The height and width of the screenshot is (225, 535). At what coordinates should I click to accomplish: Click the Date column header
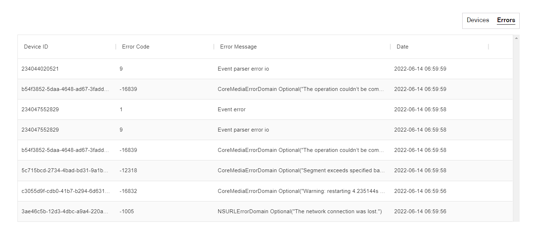402,47
